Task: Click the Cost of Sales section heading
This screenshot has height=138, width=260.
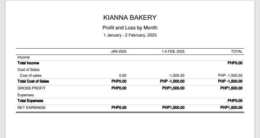Action: [x=29, y=70]
